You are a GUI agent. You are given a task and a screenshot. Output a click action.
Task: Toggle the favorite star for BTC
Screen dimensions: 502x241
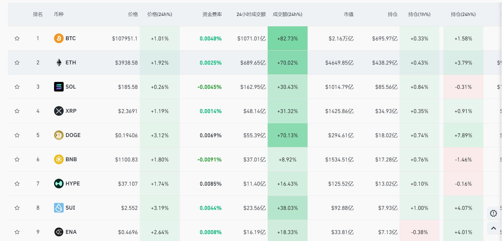point(17,38)
